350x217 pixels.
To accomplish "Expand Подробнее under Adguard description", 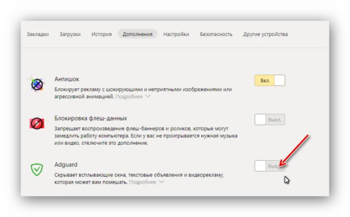I will click(146, 182).
